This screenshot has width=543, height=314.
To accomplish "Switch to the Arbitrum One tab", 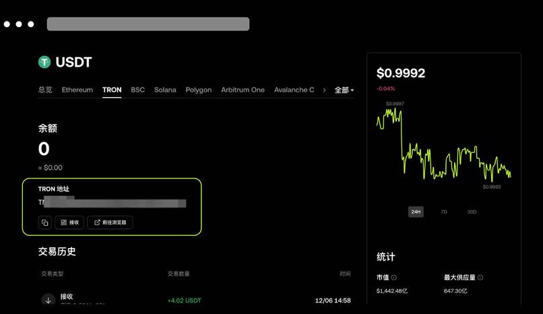I will point(243,90).
